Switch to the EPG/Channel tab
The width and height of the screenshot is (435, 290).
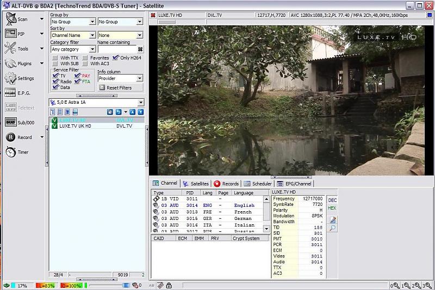(x=294, y=184)
